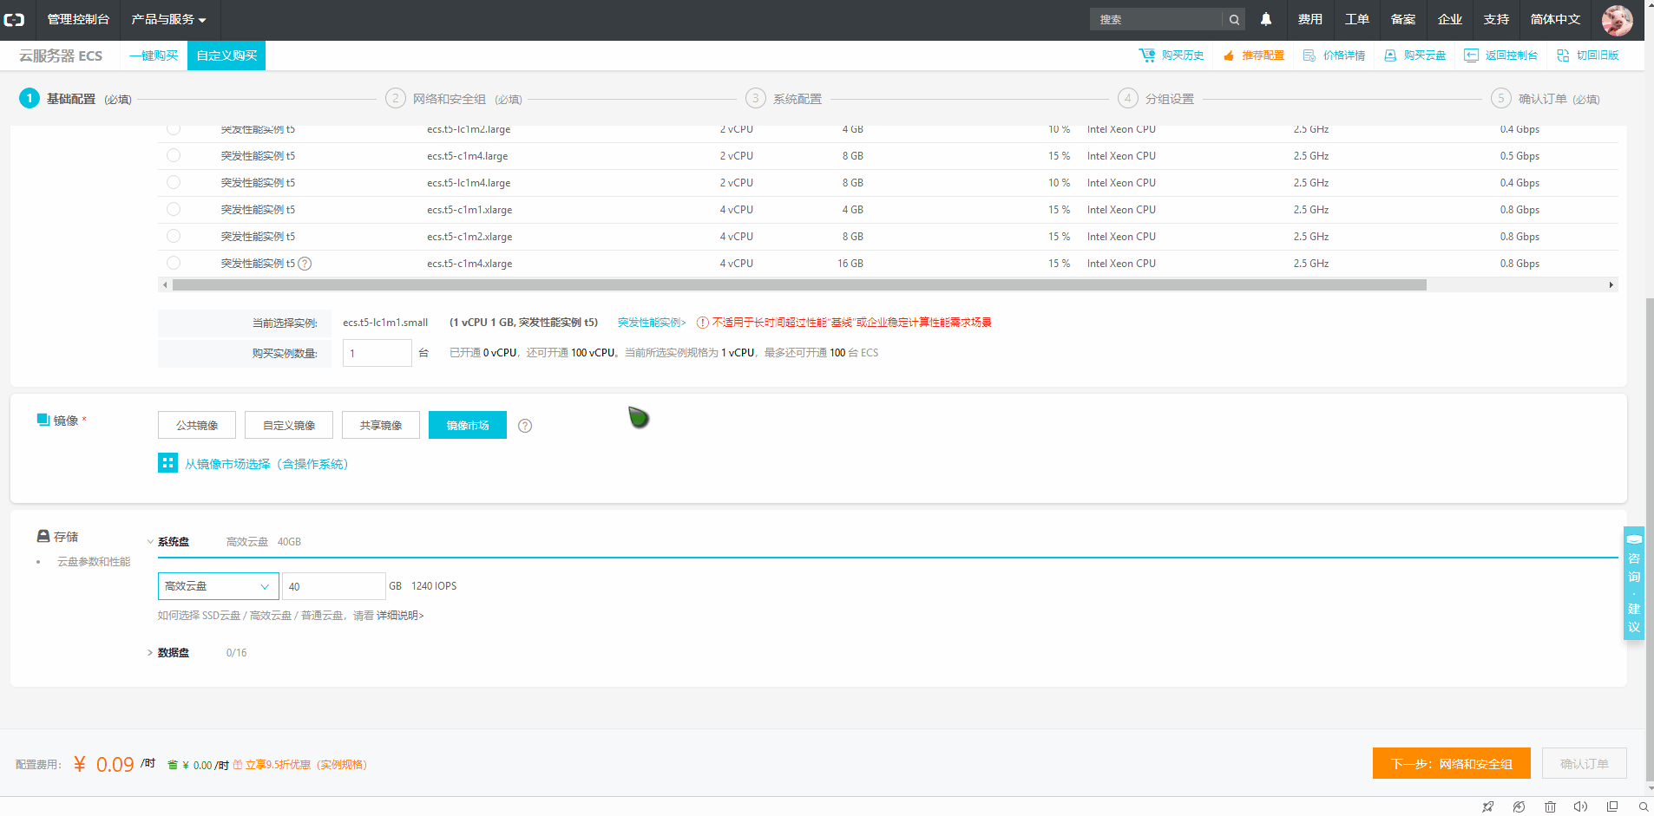The height and width of the screenshot is (816, 1654).
Task: Select the 公共镜像 image tab
Action: (x=197, y=425)
